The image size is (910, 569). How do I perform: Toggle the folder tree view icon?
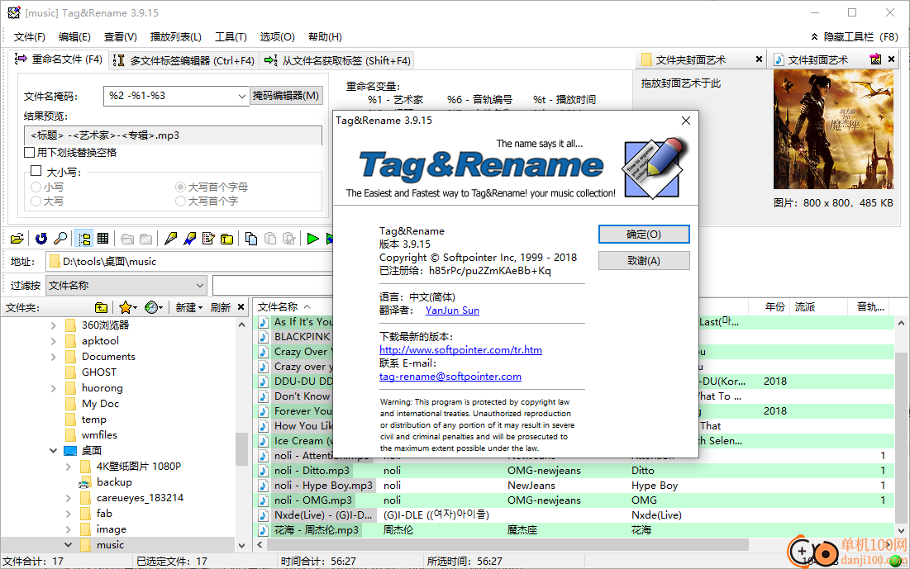[85, 239]
